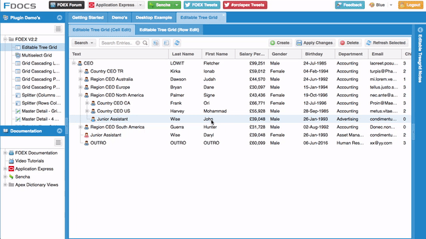Open the Sencha dropdown arrow

pos(177,5)
